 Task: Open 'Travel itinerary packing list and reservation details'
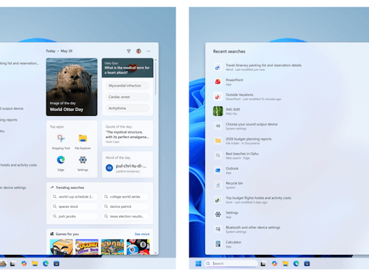tap(264, 65)
